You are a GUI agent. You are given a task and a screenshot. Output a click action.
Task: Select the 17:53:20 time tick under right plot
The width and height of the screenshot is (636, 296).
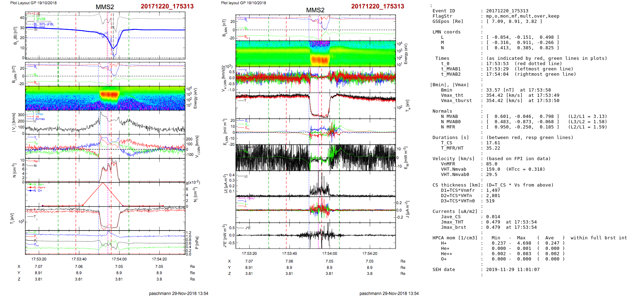point(249,253)
